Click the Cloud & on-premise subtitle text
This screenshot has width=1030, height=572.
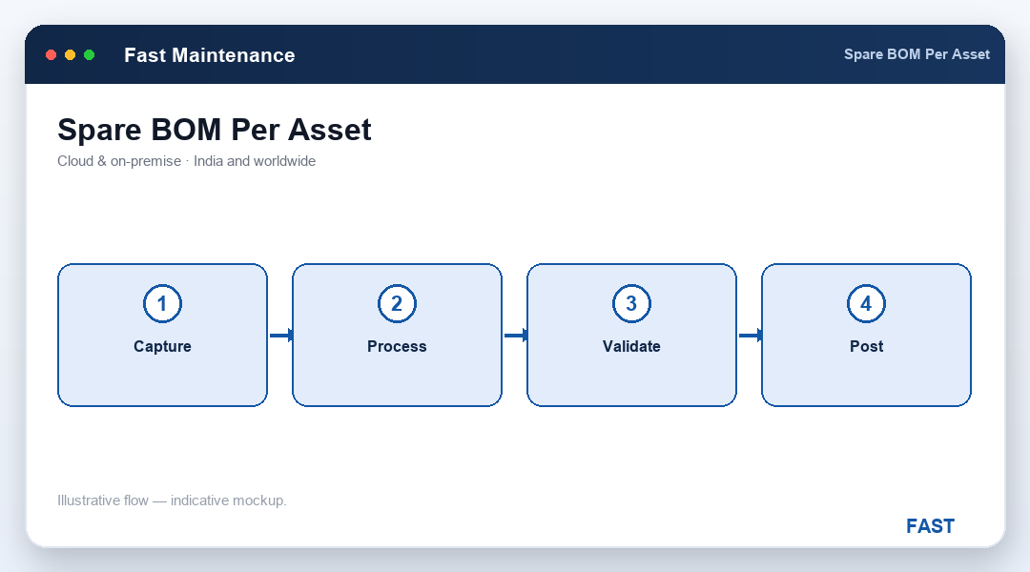(x=187, y=161)
